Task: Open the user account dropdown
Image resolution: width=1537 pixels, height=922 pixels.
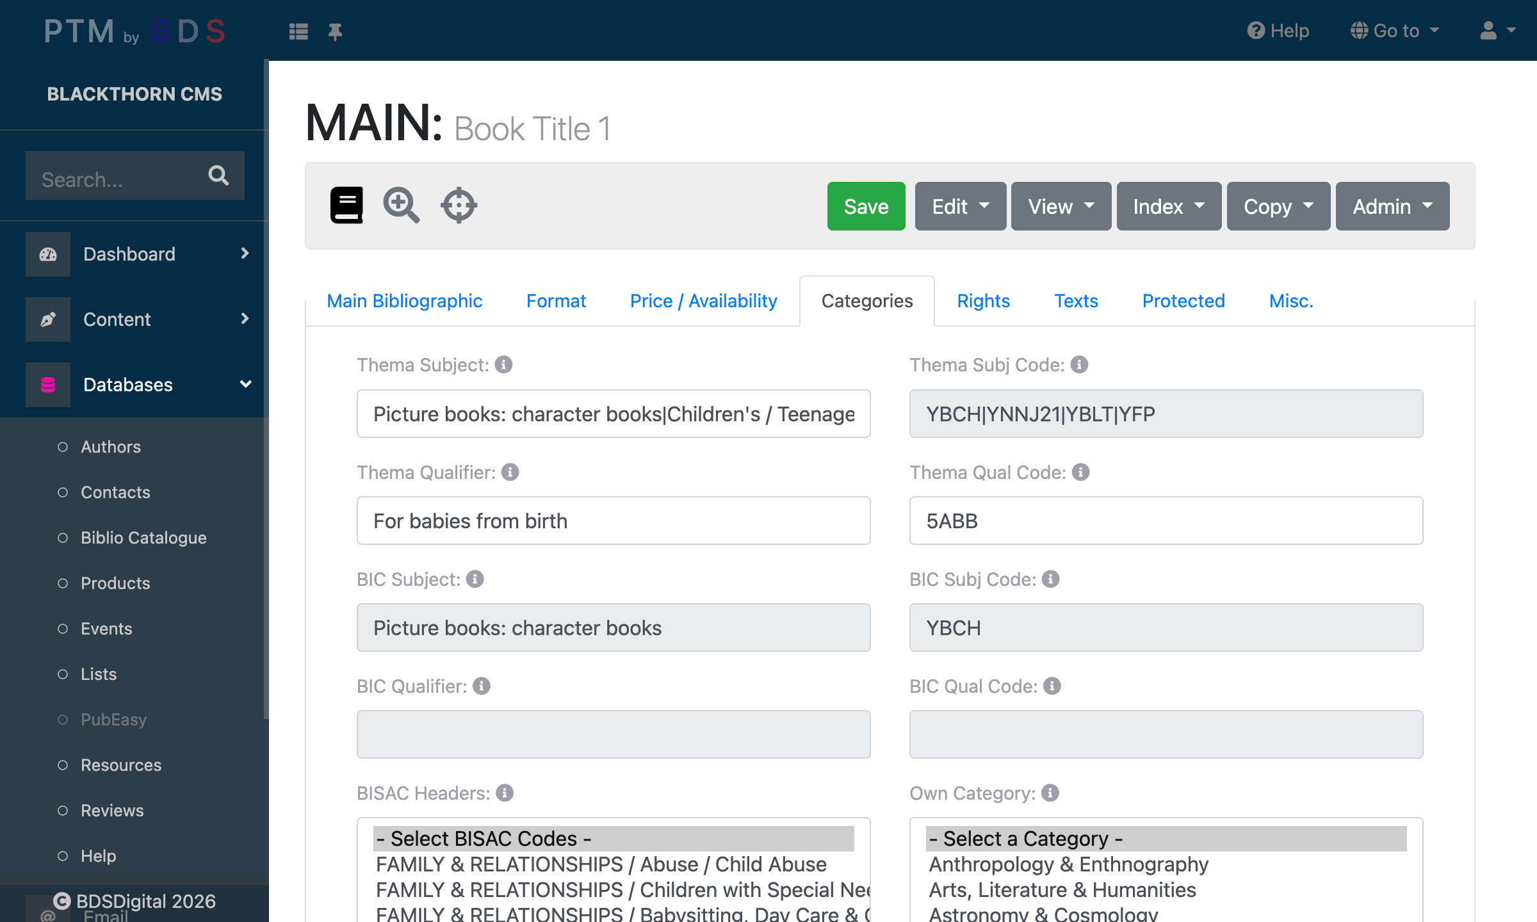Action: (x=1497, y=31)
